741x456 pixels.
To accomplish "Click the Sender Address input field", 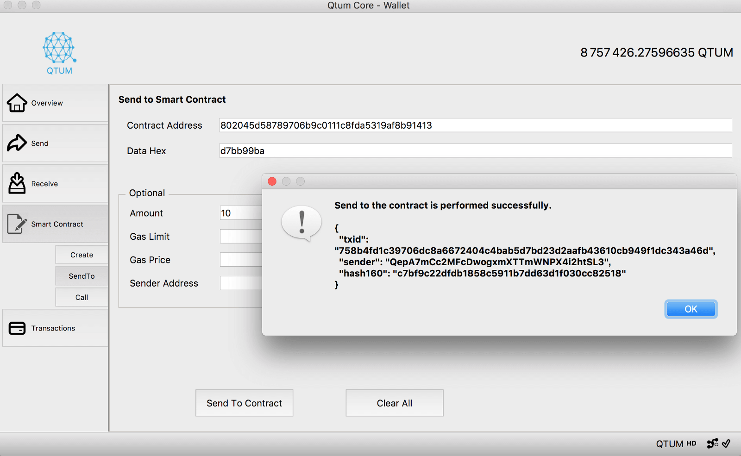I will pos(241,283).
